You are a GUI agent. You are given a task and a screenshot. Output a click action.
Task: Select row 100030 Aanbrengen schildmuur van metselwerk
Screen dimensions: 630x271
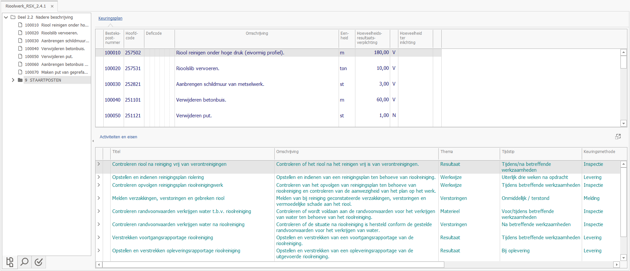pyautogui.click(x=268, y=84)
